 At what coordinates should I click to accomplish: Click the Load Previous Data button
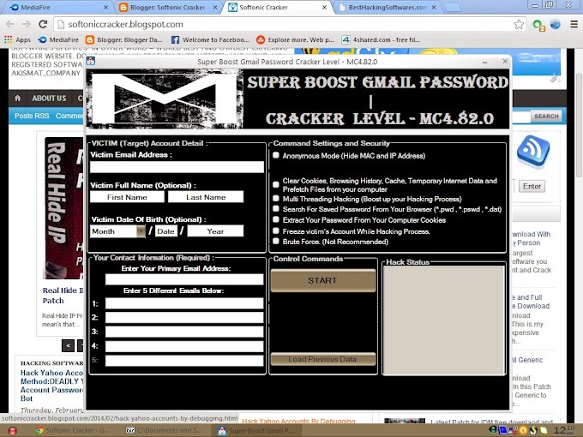[x=322, y=359]
